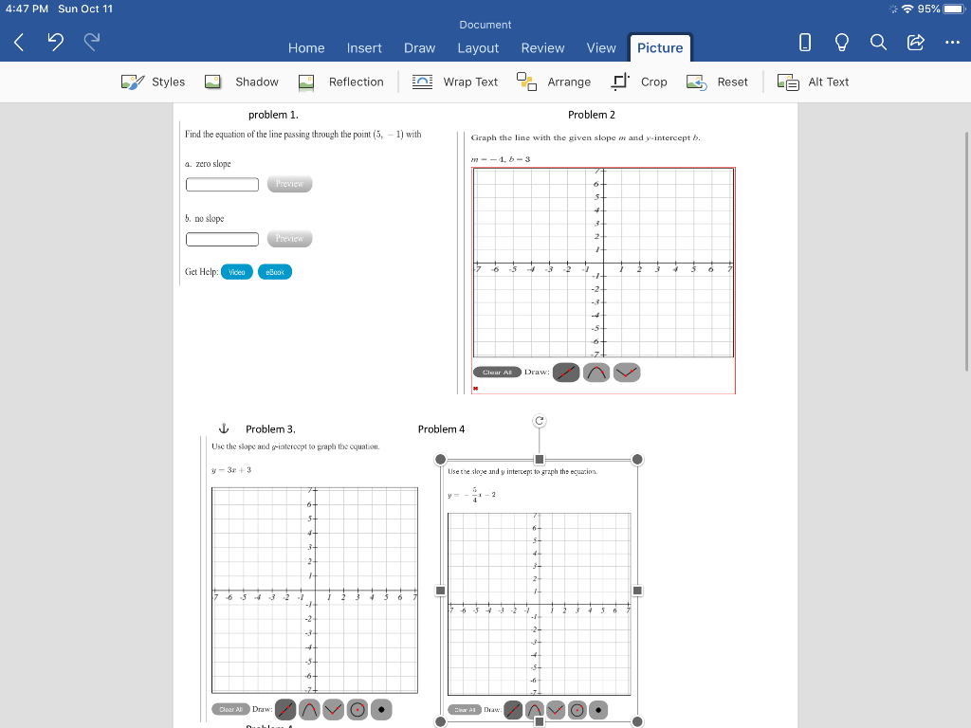Viewport: 971px width, 728px height.
Task: Open the more options ellipsis menu
Action: coord(952,42)
